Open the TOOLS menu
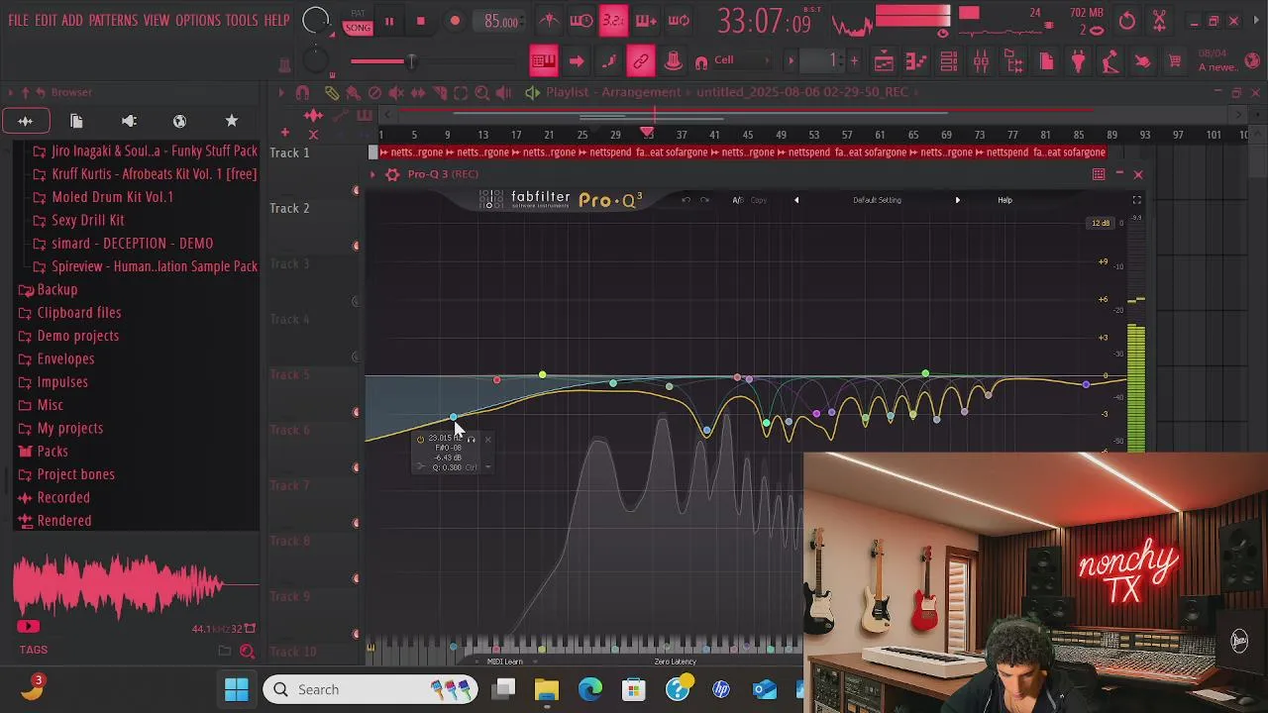 [x=242, y=20]
